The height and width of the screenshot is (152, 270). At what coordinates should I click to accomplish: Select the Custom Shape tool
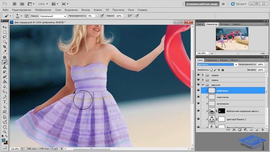[x=5, y=111]
